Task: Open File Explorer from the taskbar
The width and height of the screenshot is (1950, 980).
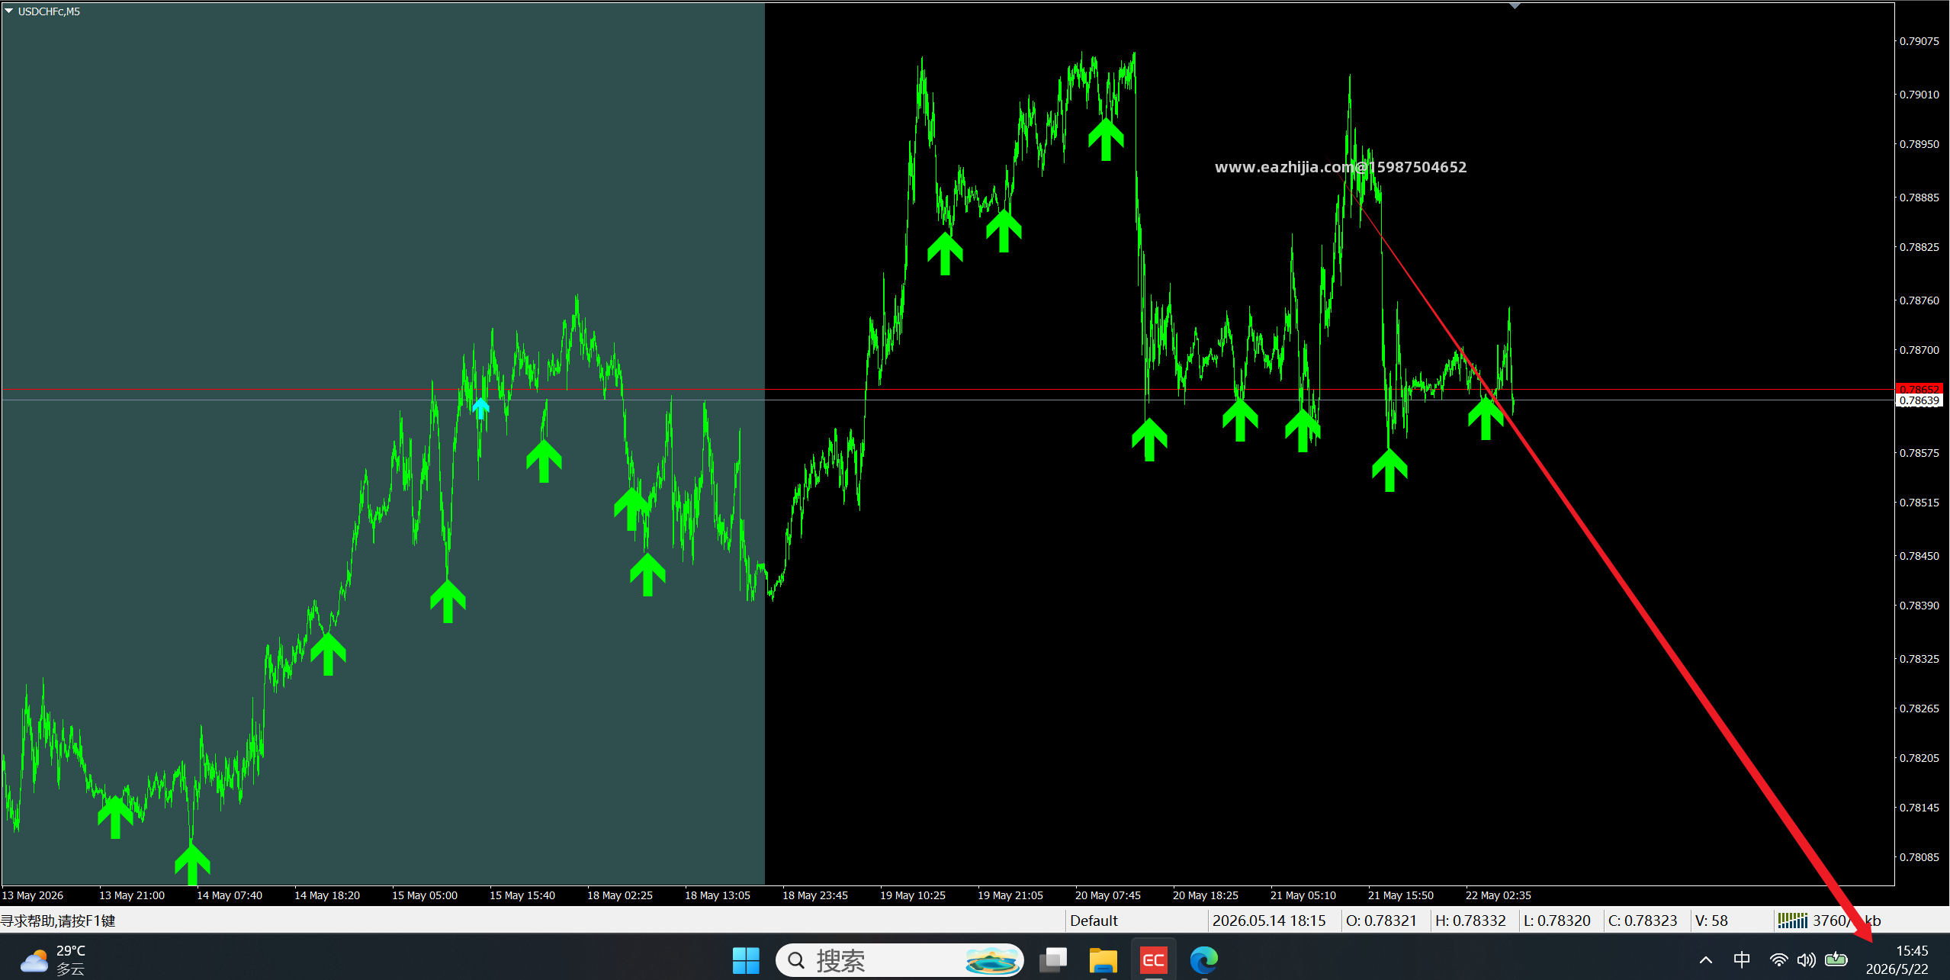Action: click(1103, 960)
